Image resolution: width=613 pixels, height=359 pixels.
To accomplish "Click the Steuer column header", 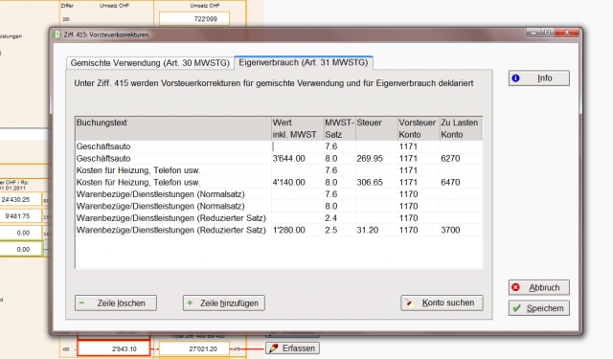I will point(376,128).
